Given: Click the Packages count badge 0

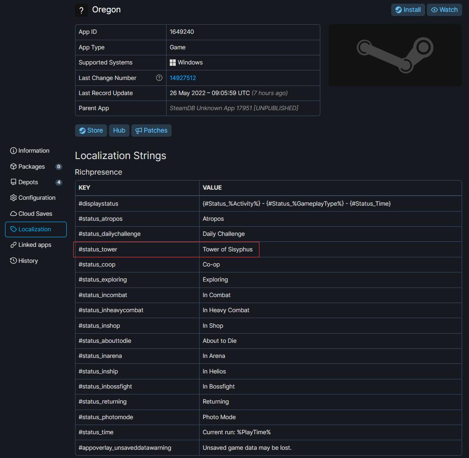Looking at the screenshot, I should coord(59,167).
